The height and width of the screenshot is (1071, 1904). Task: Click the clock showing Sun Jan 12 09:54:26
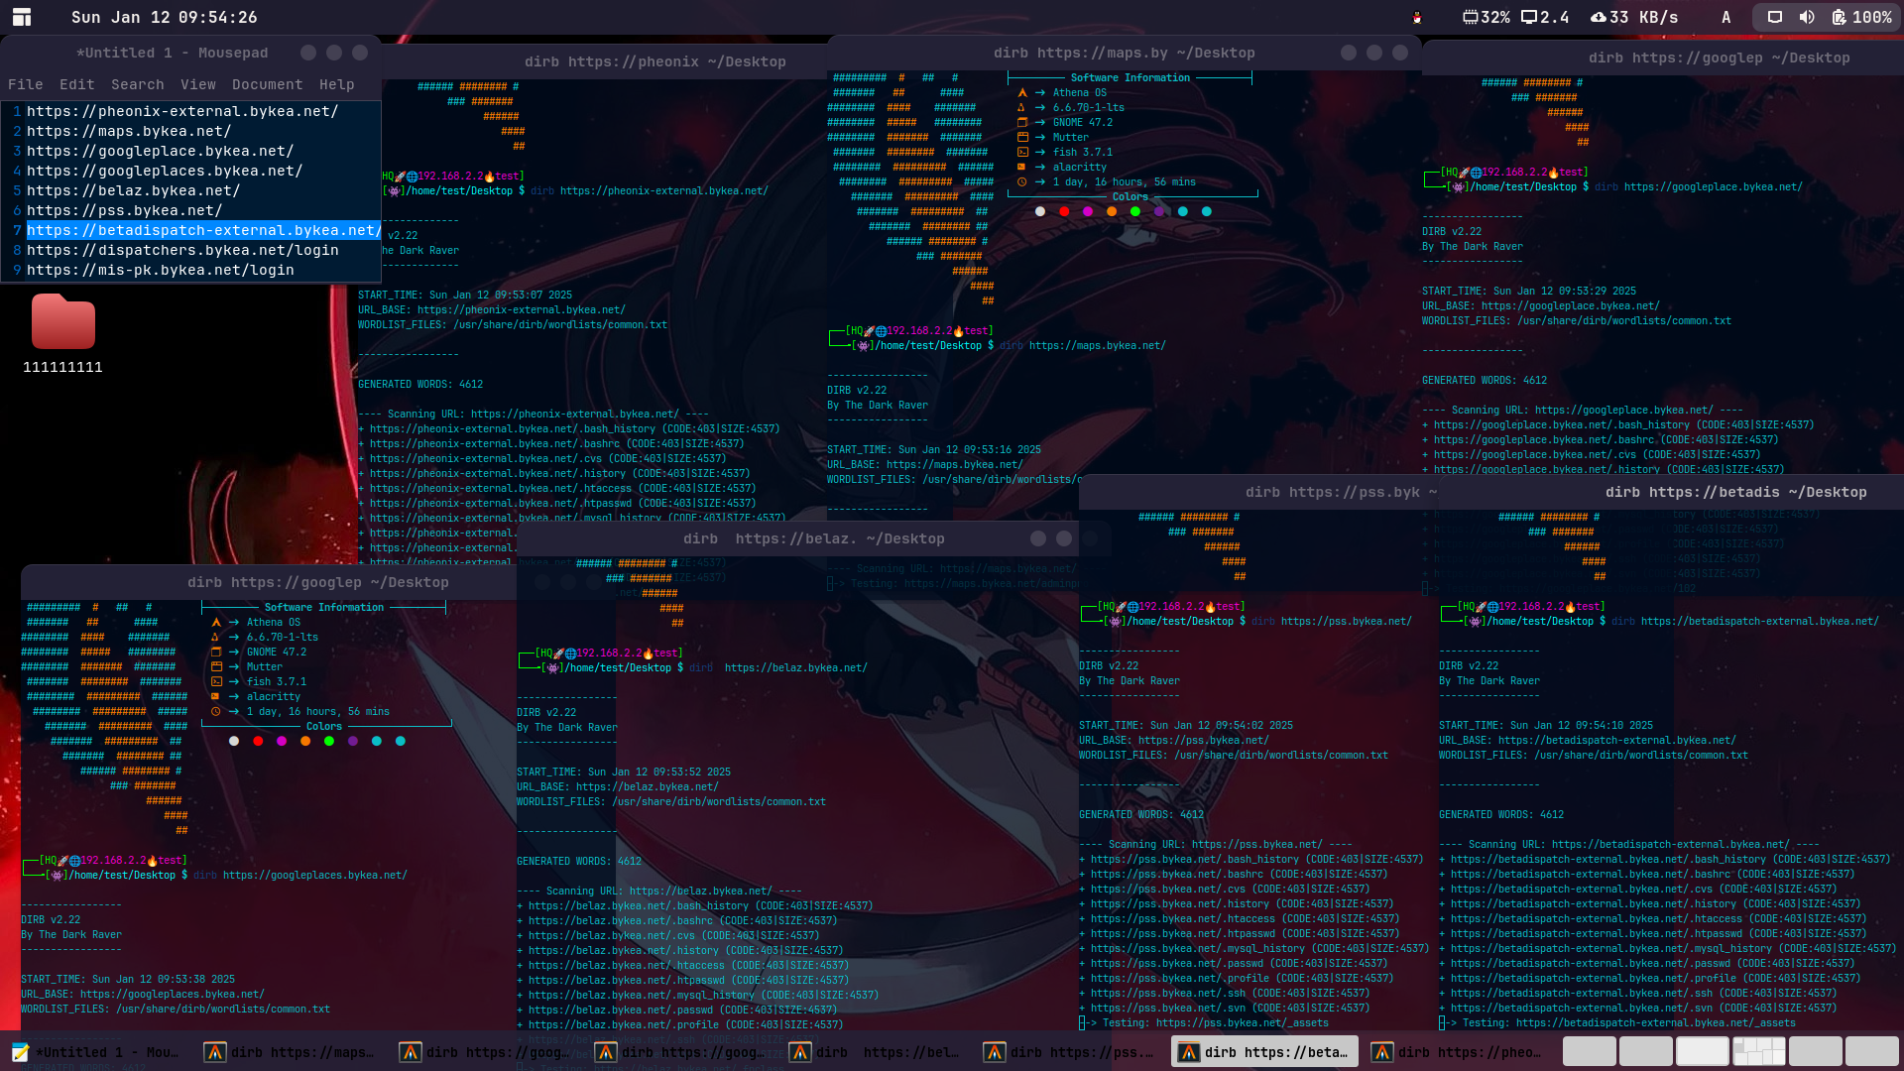pos(164,17)
